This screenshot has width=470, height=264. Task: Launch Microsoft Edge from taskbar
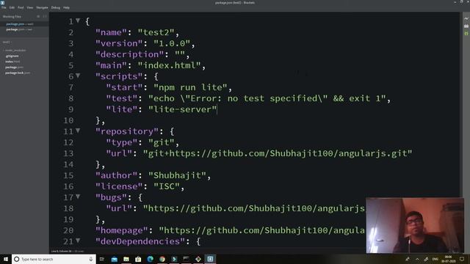(x=150, y=259)
